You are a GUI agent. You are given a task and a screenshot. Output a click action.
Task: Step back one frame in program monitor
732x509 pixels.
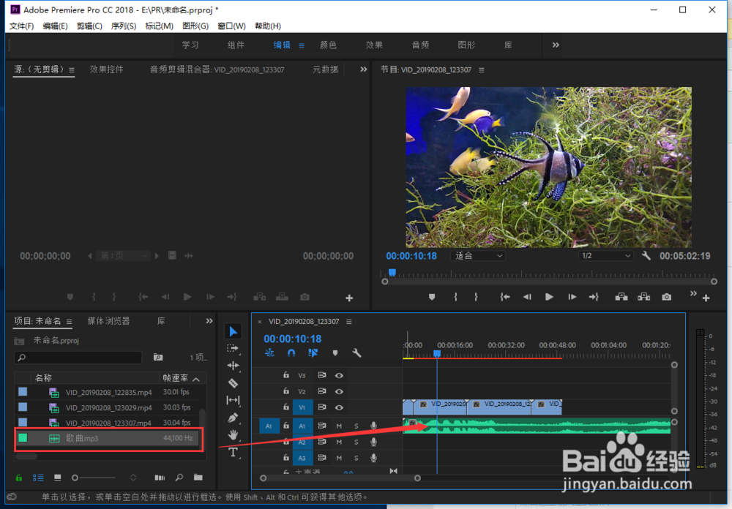527,297
